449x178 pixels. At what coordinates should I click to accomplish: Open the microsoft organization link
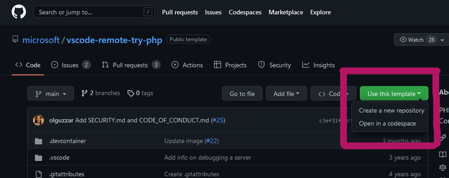pyautogui.click(x=41, y=40)
